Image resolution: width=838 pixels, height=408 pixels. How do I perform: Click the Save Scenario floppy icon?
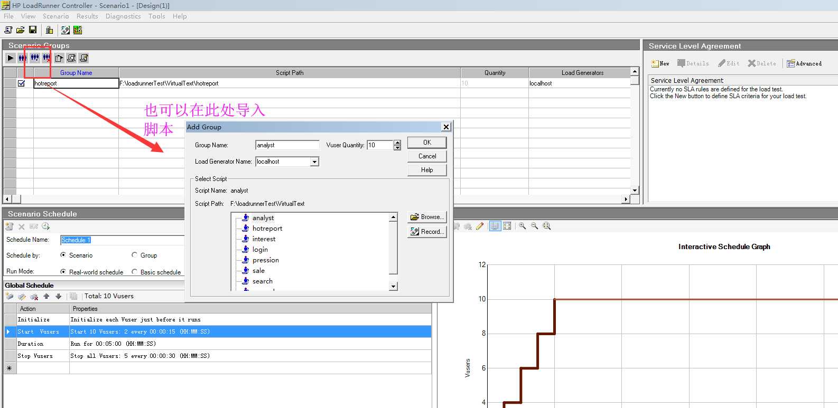coord(33,30)
